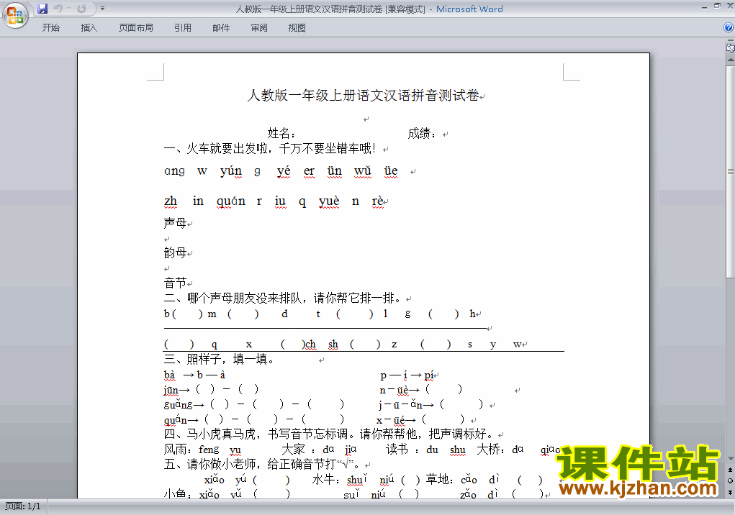Click the vertical scrollbar down arrow
The image size is (735, 515).
click(730, 458)
